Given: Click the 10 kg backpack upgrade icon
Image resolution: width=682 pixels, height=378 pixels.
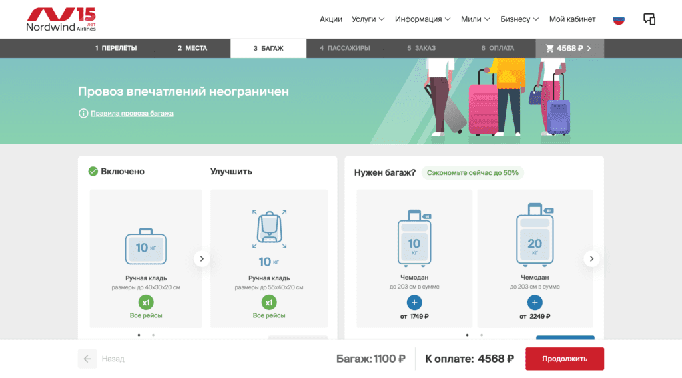Looking at the screenshot, I should [269, 229].
